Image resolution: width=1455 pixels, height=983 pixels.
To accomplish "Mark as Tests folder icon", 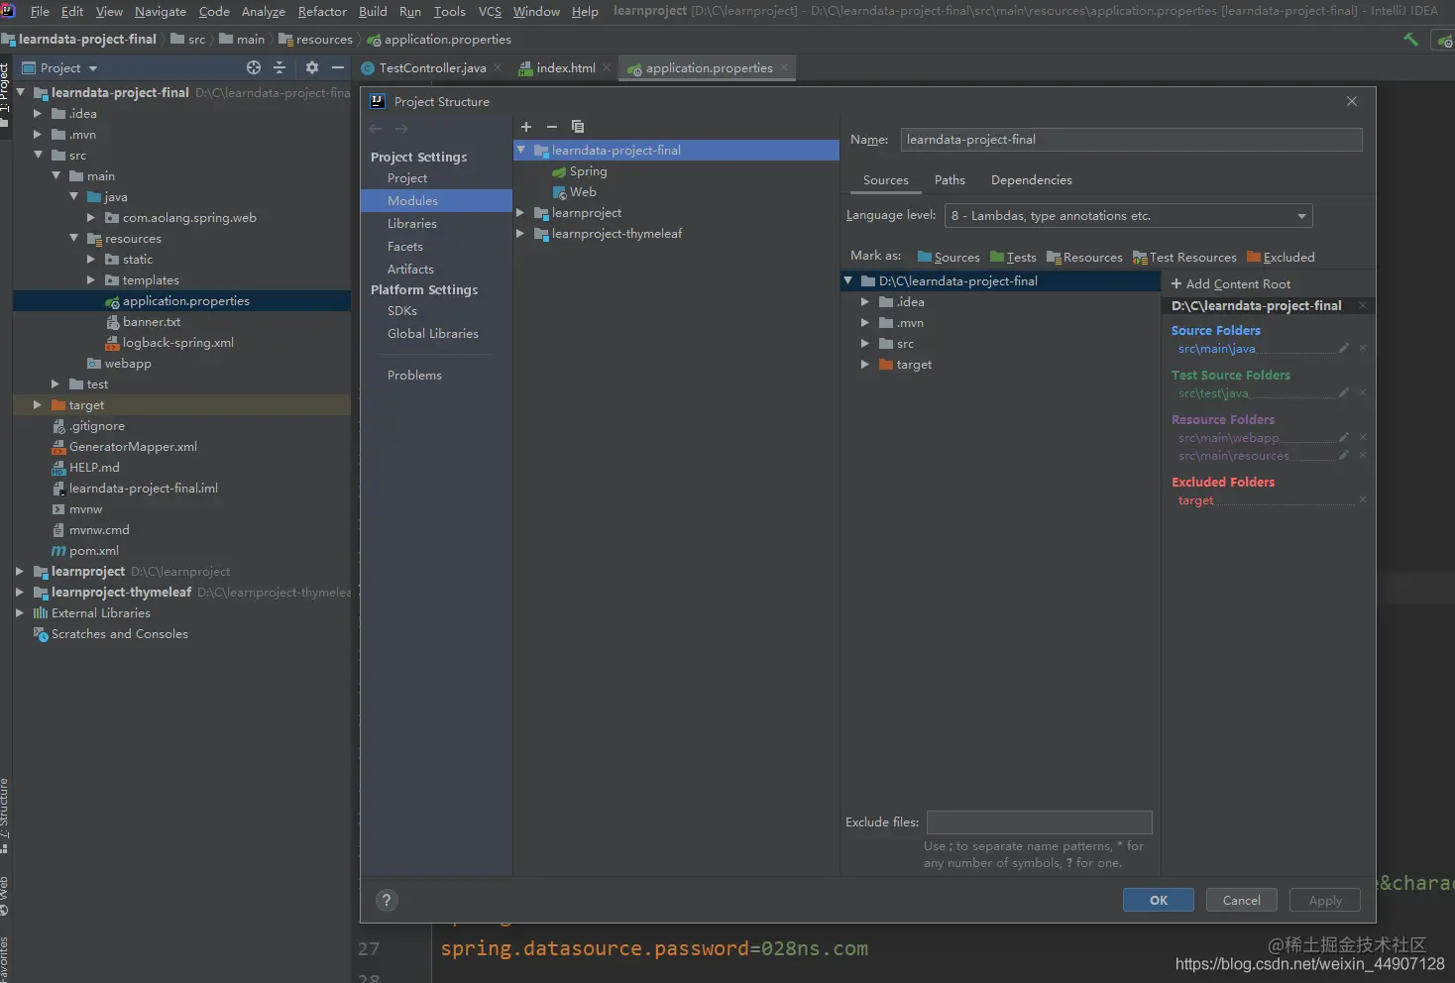I will point(997,258).
